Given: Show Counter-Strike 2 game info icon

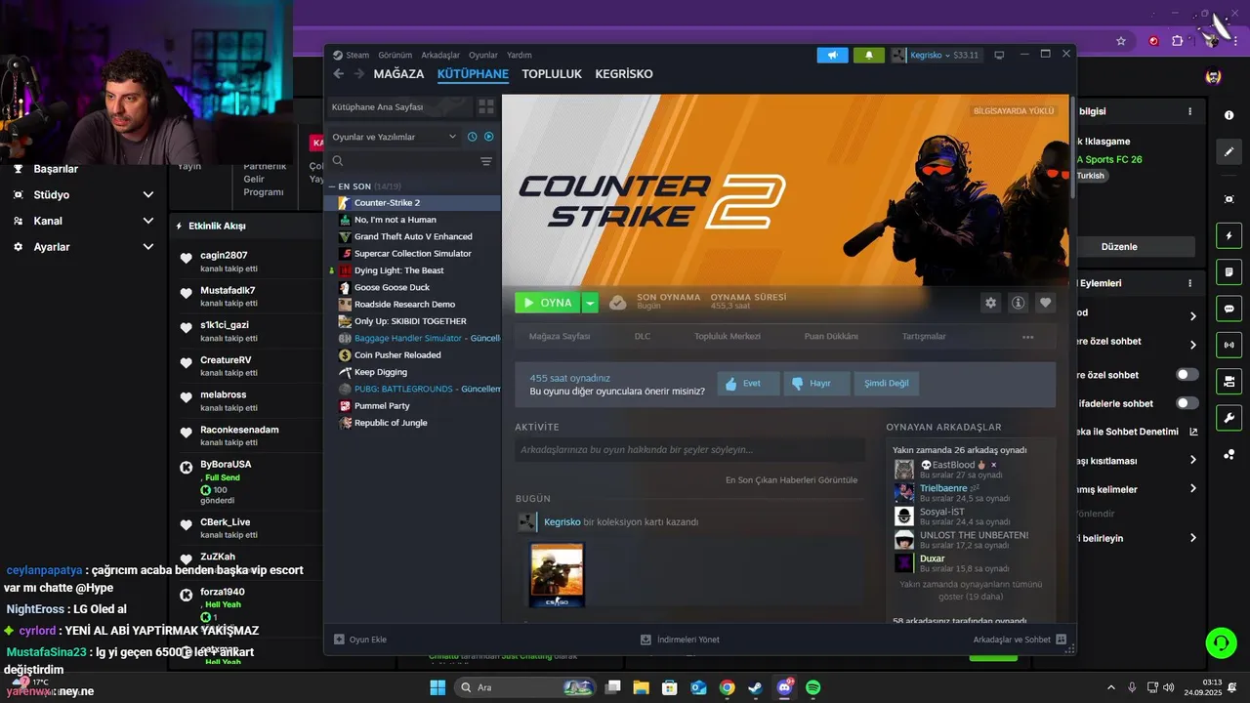Looking at the screenshot, I should pos(1019,303).
